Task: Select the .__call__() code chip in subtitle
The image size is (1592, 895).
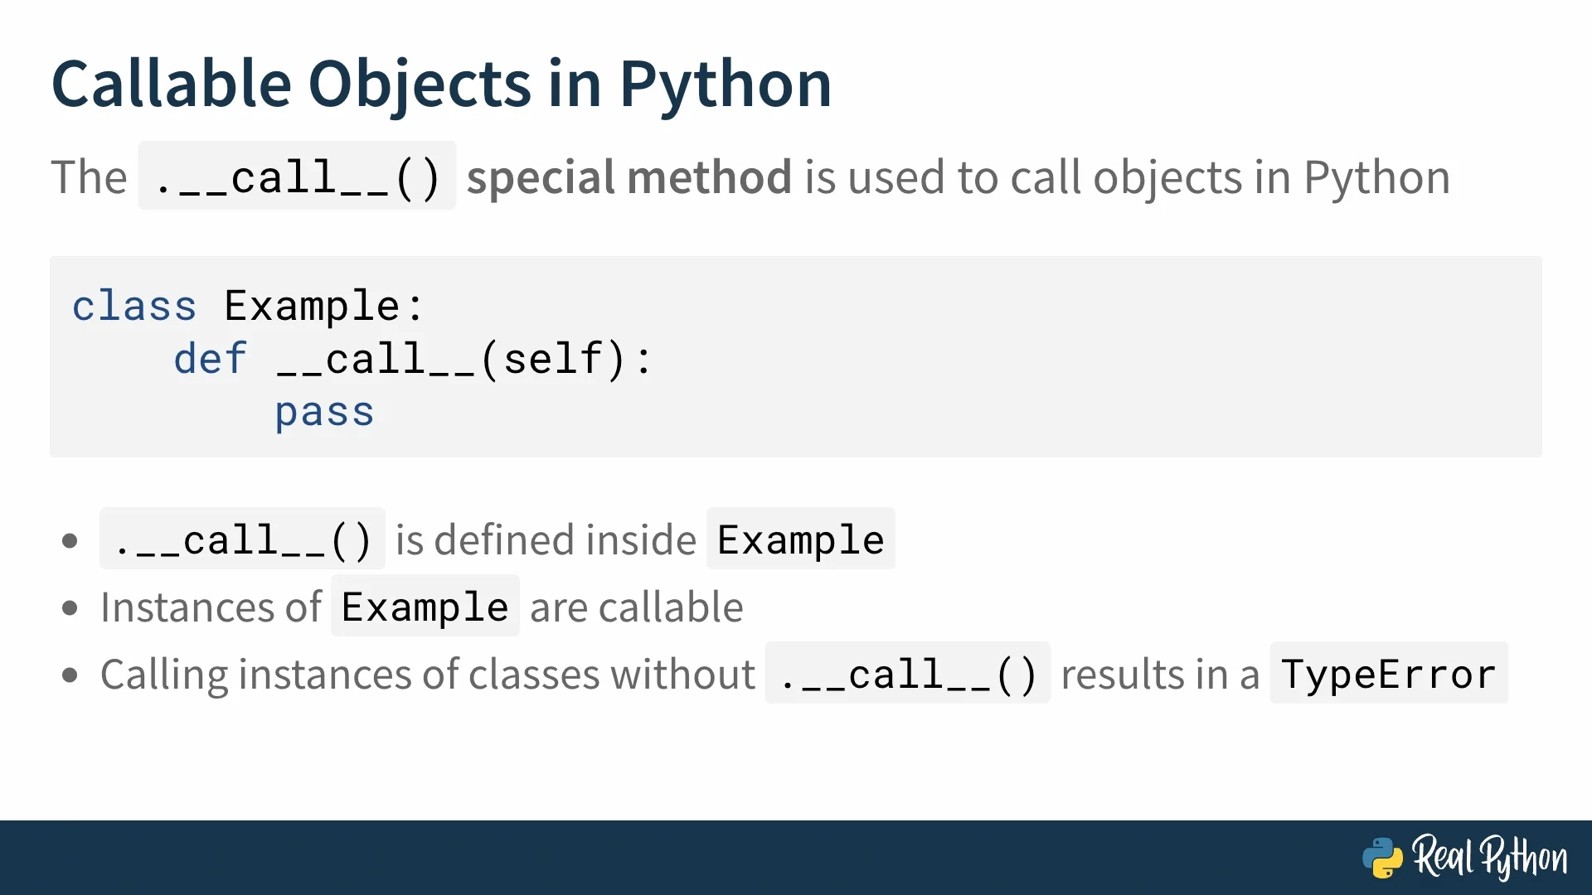Action: tap(297, 177)
